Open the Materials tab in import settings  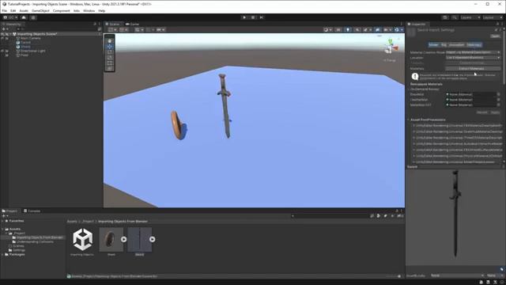(474, 45)
